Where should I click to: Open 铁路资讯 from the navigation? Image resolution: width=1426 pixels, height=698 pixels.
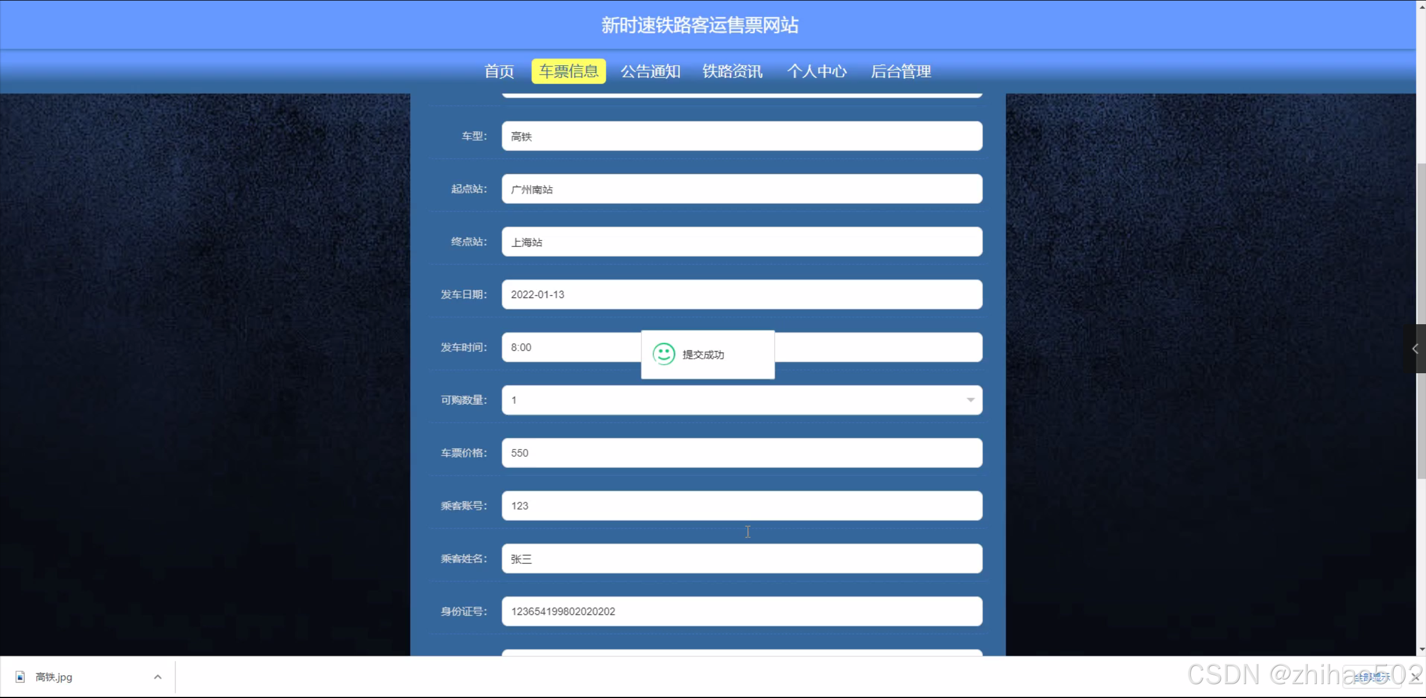(732, 71)
